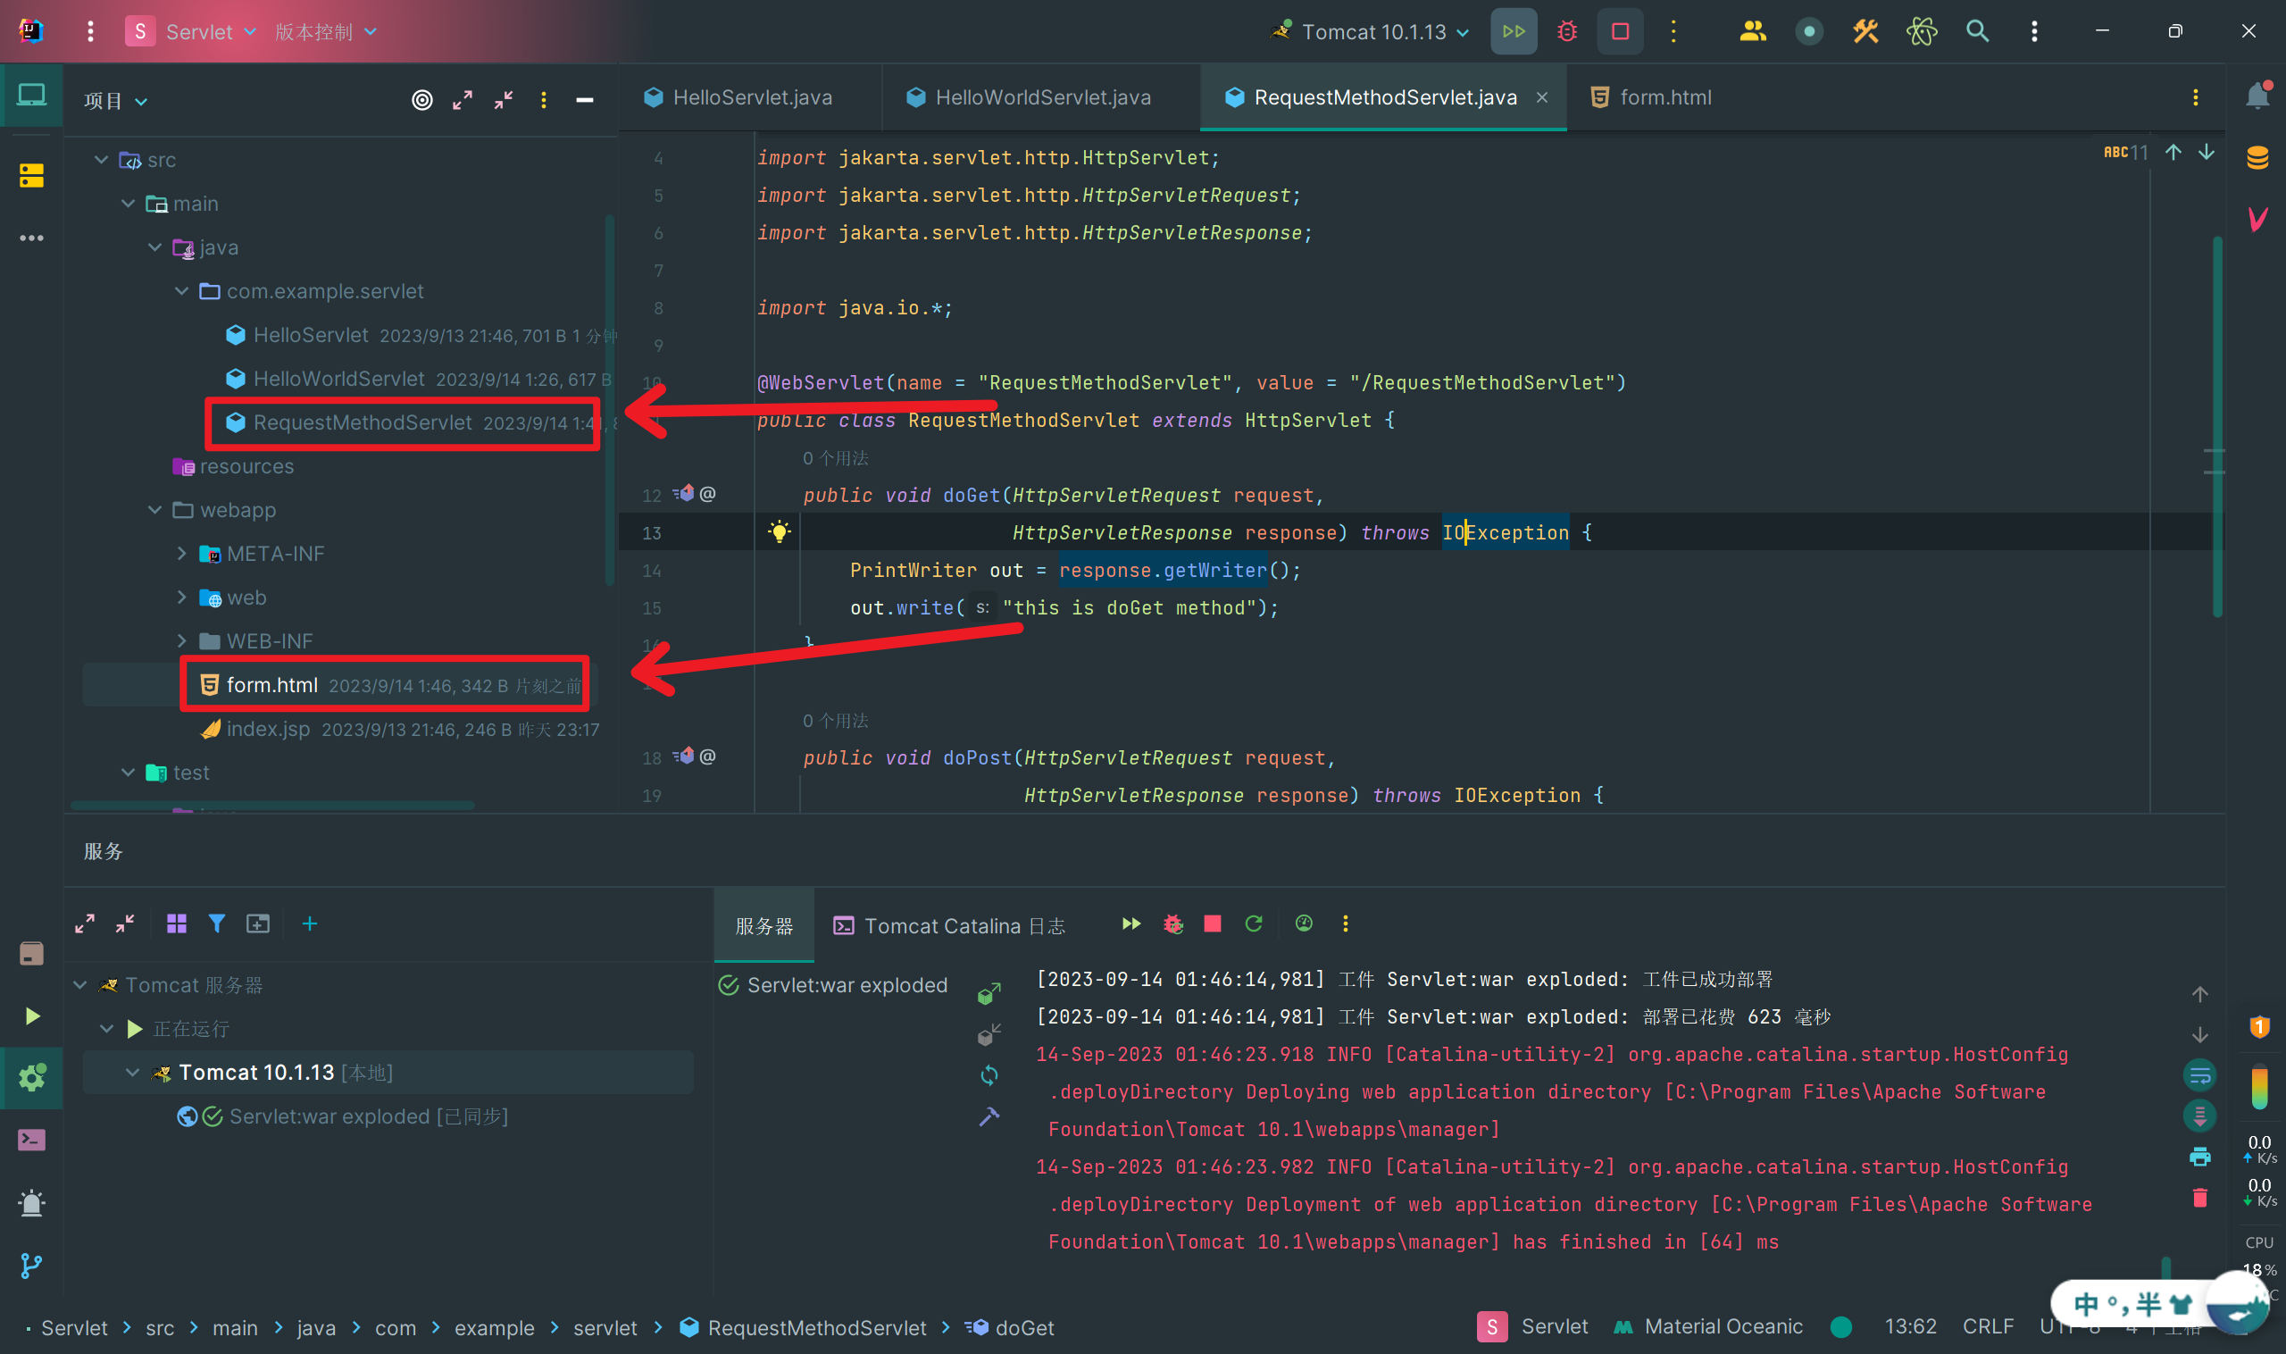Click the filter icon in Services toolbar
Viewport: 2286px width, 1354px height.
[x=216, y=924]
